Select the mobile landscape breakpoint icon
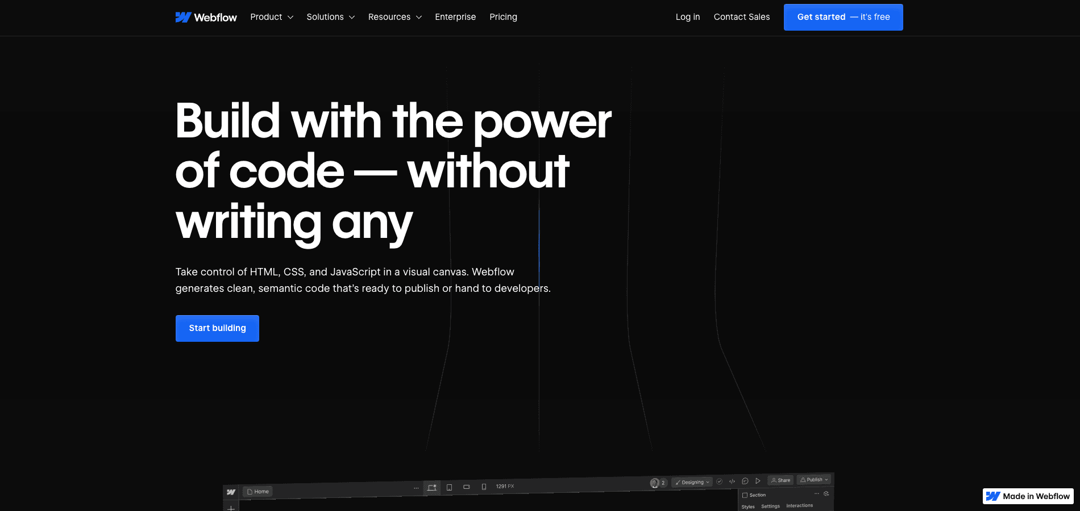Screen dimensions: 1080x511 click(467, 487)
